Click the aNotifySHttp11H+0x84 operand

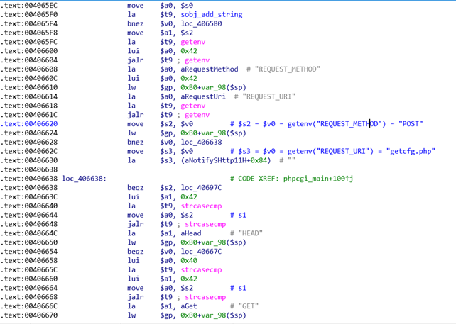tap(226, 160)
